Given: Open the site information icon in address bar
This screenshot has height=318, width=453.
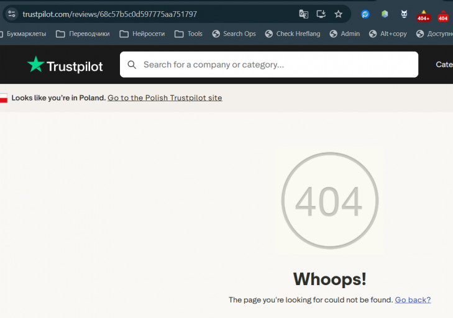Looking at the screenshot, I should click(x=12, y=14).
